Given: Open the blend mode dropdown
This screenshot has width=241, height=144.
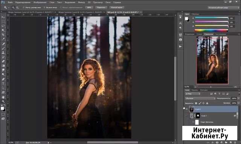Looking at the screenshot, I should [200, 98].
